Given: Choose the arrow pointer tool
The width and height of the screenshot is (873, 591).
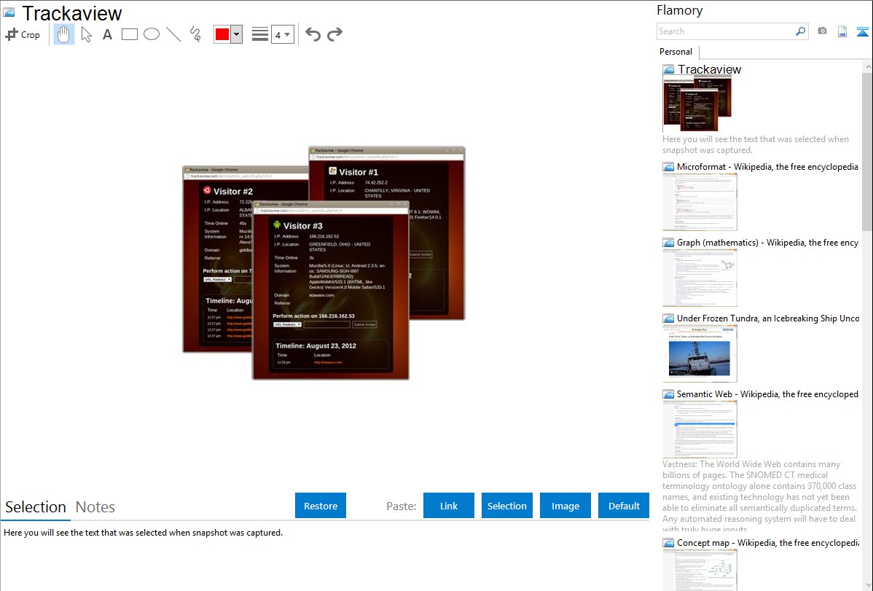Looking at the screenshot, I should (86, 34).
